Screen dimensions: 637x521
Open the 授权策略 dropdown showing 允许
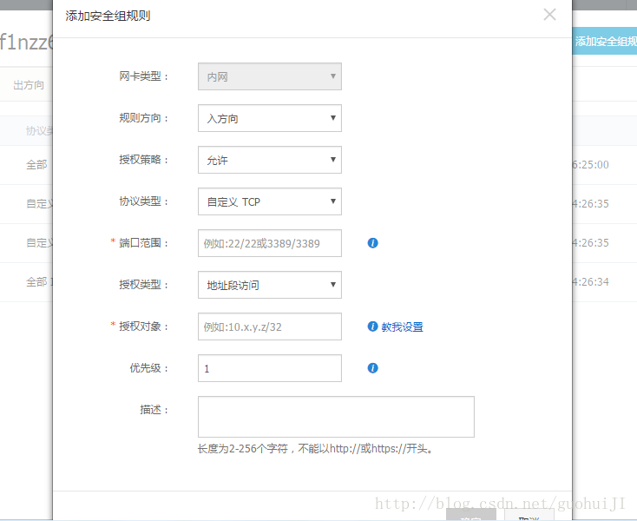pos(269,160)
